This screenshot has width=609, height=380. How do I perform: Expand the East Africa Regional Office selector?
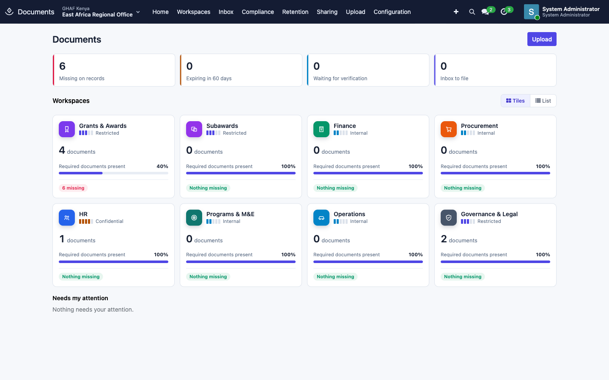101,12
